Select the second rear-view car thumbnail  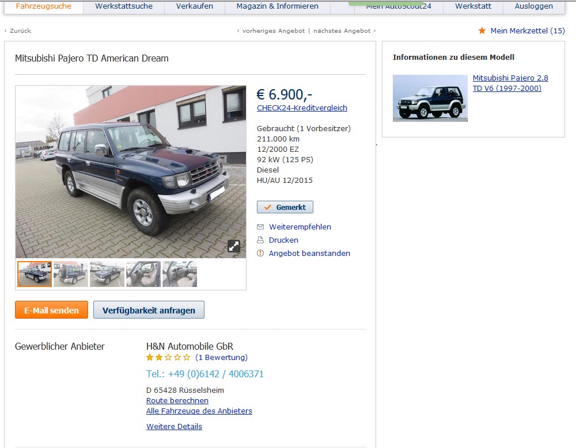[x=70, y=274]
